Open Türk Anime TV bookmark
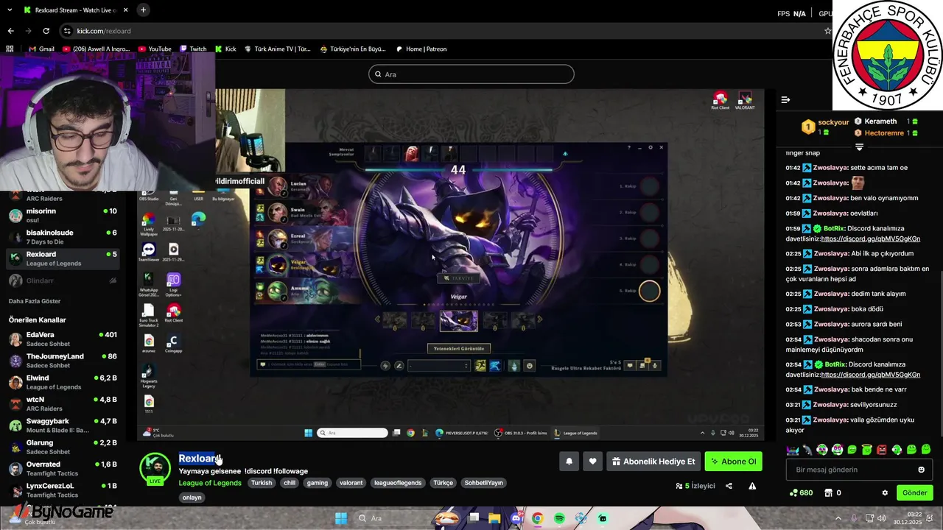The width and height of the screenshot is (943, 530). [276, 49]
